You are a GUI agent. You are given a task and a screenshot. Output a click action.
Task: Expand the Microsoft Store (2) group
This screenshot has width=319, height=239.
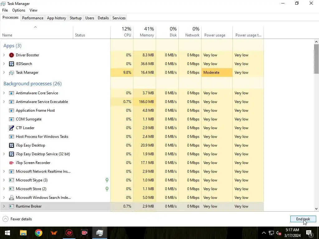(4, 189)
